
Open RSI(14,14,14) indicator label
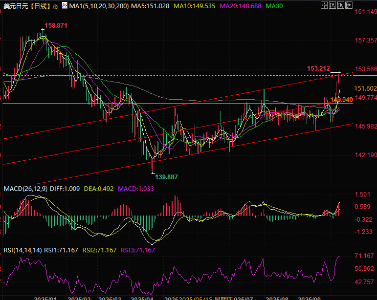[x=20, y=250]
